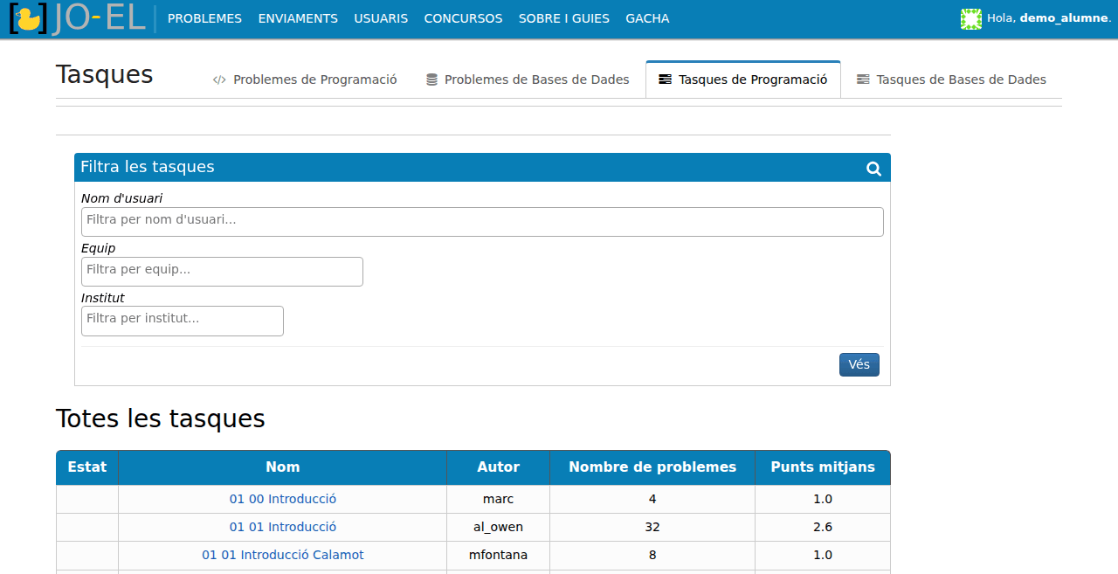Click demo_alumne username link
Image resolution: width=1118 pixels, height=574 pixels.
click(1064, 18)
